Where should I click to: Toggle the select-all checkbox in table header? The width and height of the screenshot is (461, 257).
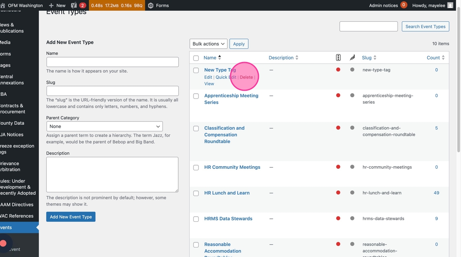coord(196,58)
